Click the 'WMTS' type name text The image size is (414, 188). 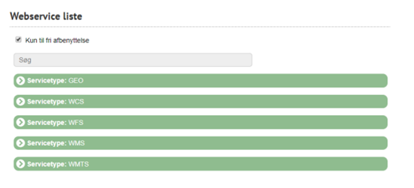(x=79, y=164)
